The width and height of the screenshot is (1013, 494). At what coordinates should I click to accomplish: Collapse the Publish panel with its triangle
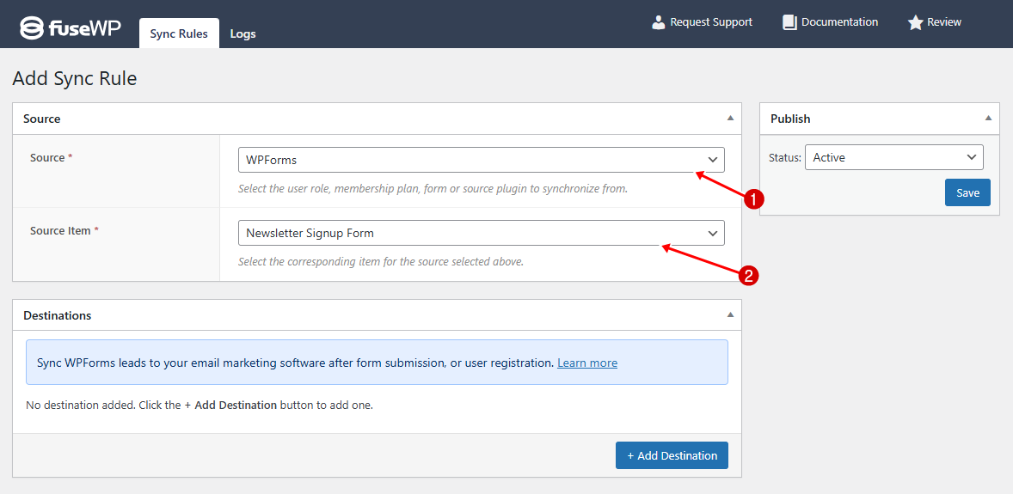(x=988, y=119)
